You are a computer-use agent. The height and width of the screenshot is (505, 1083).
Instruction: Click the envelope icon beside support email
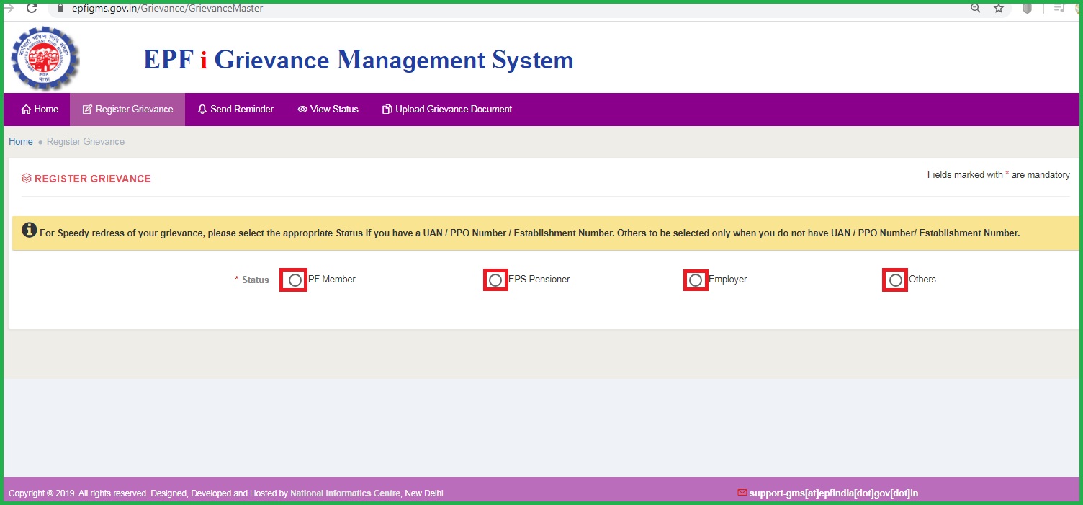click(742, 493)
